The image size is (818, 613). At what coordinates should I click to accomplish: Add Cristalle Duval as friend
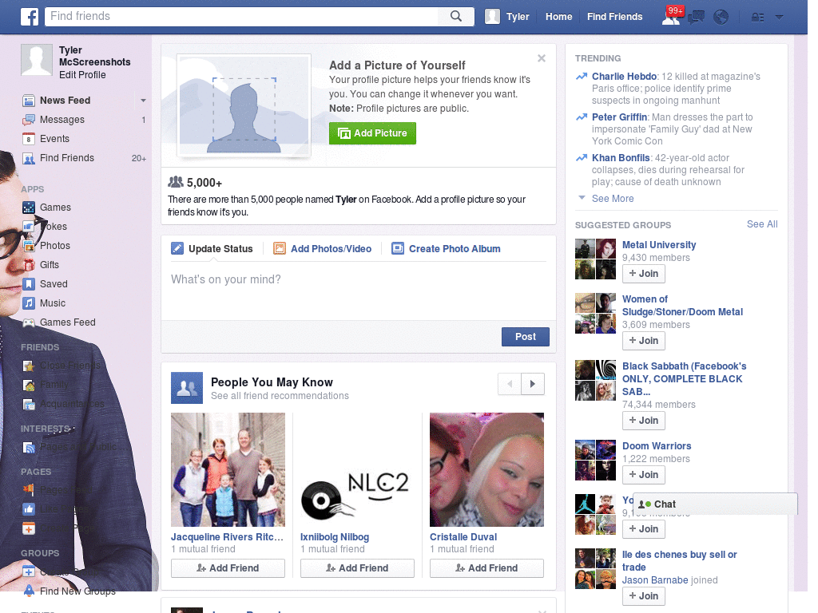pos(486,568)
